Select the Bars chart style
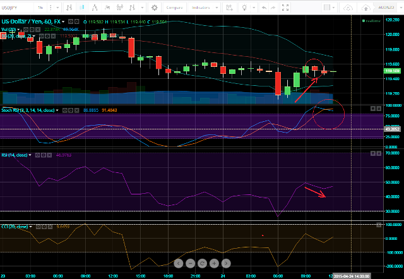404x279 pixels. 69,8
